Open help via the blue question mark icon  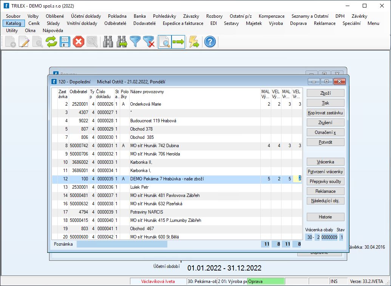click(x=210, y=42)
